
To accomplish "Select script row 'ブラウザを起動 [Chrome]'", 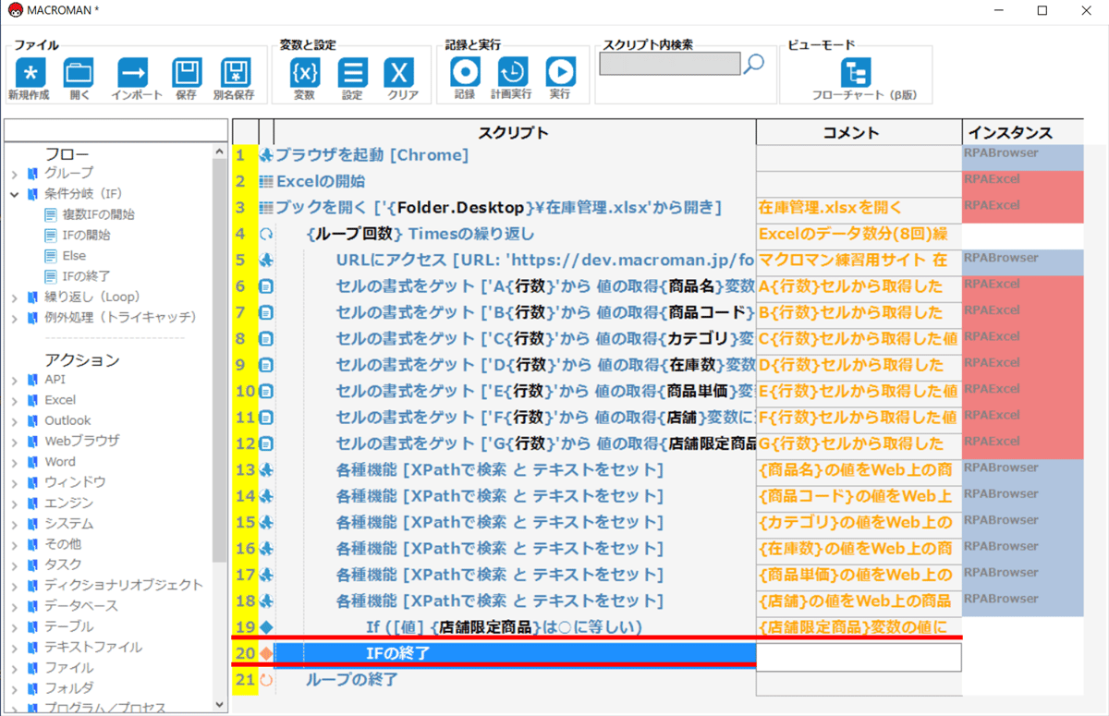I will (372, 155).
